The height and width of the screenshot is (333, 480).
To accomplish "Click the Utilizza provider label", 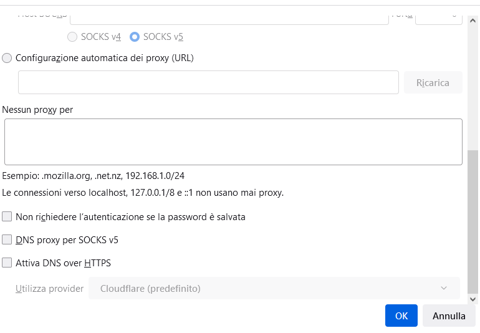I will click(x=49, y=289).
